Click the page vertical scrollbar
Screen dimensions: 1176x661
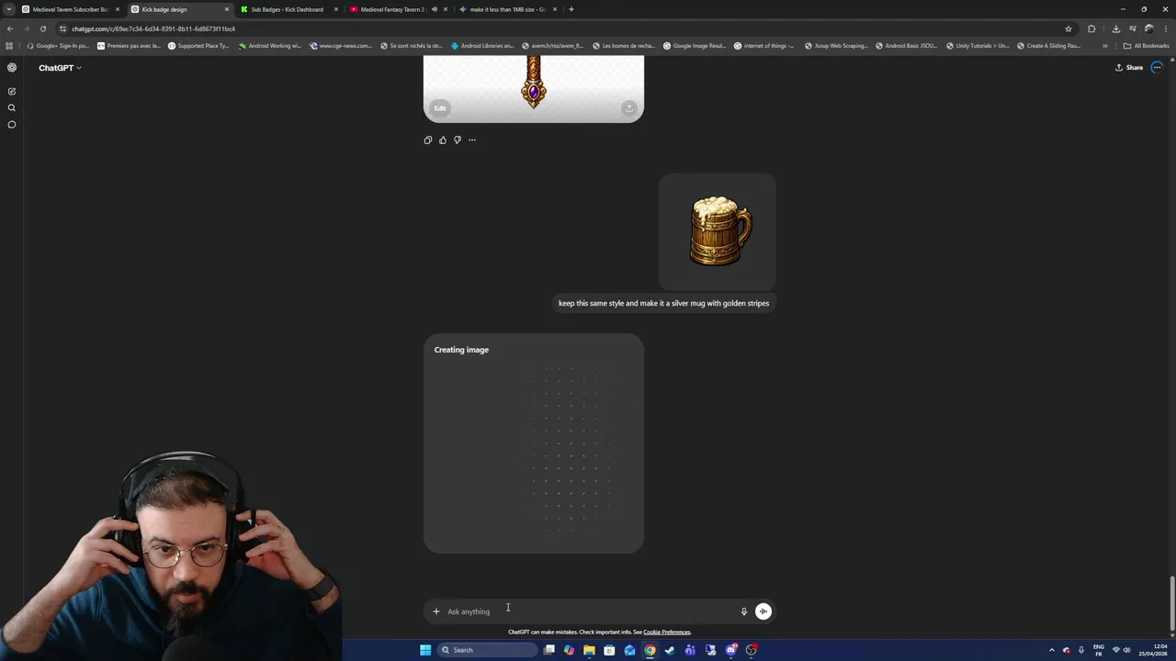1171,601
